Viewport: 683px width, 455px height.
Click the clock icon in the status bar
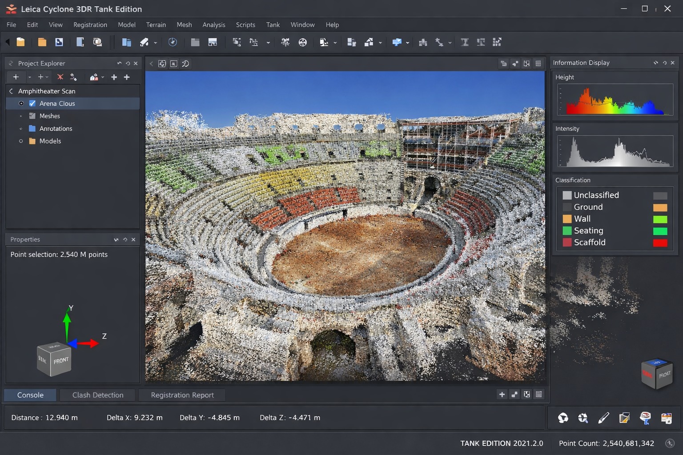coord(670,443)
